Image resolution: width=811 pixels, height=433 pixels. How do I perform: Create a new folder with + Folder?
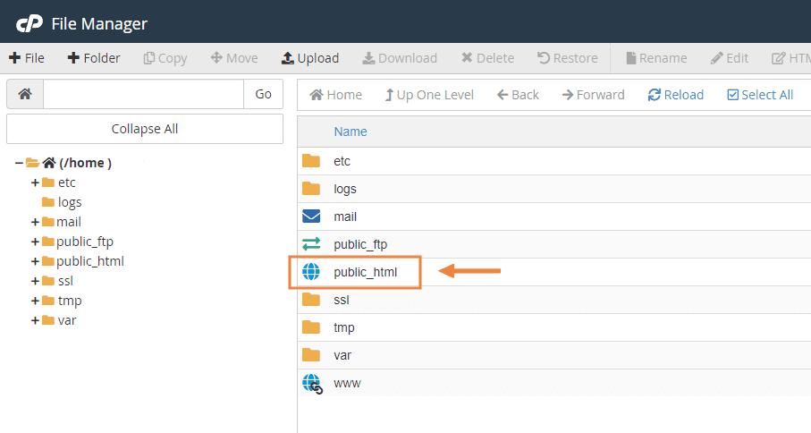coord(94,58)
